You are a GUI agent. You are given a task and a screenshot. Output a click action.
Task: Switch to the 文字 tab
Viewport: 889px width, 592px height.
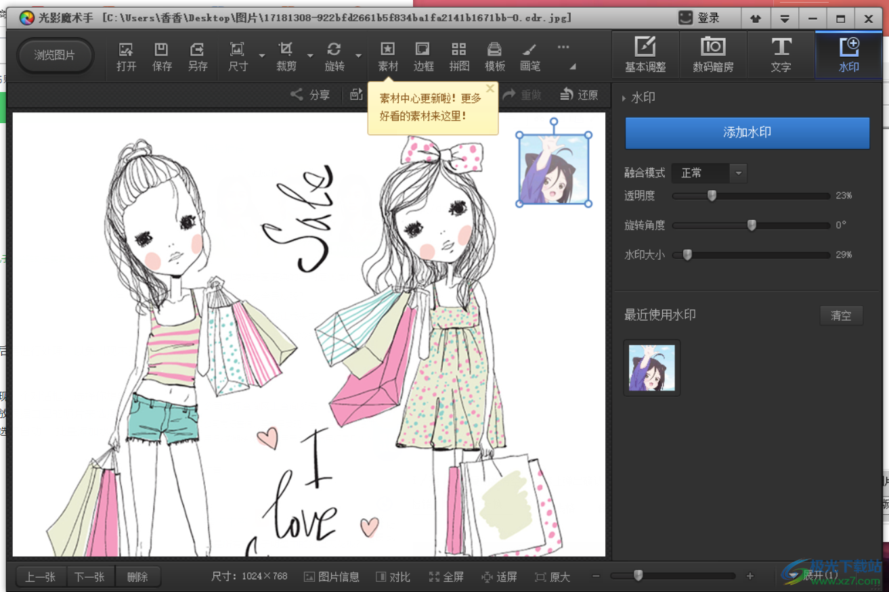pos(781,55)
